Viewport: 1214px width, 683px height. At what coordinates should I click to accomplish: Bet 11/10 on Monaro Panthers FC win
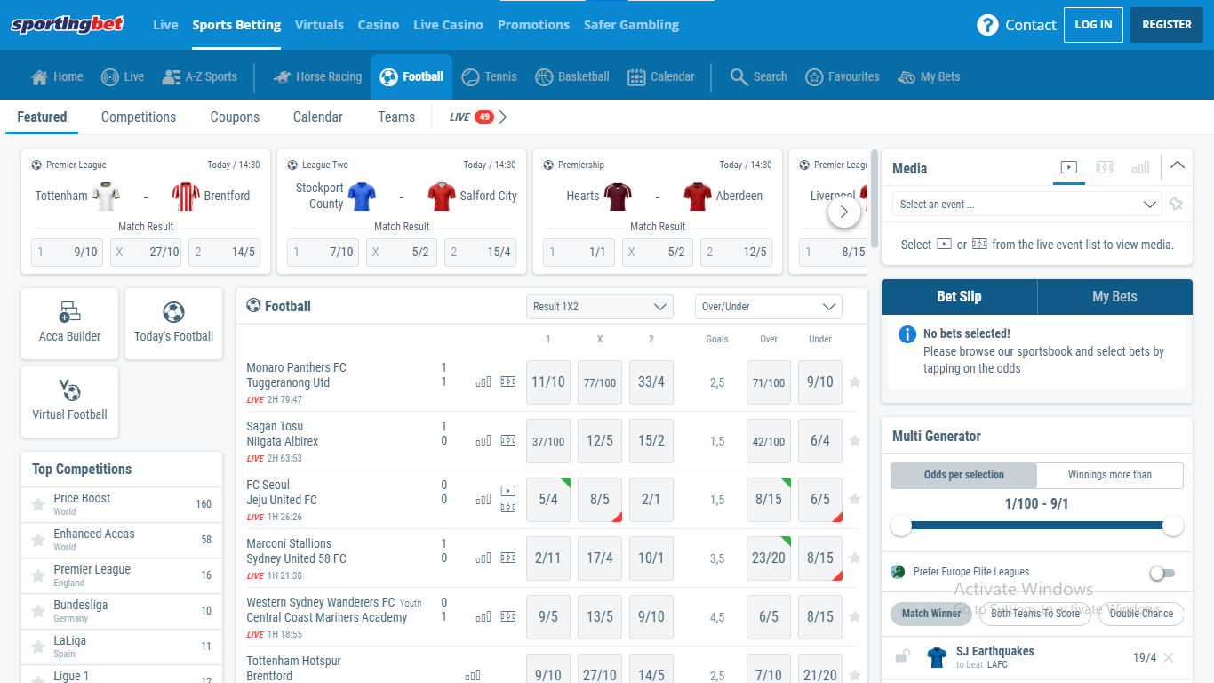coord(548,382)
